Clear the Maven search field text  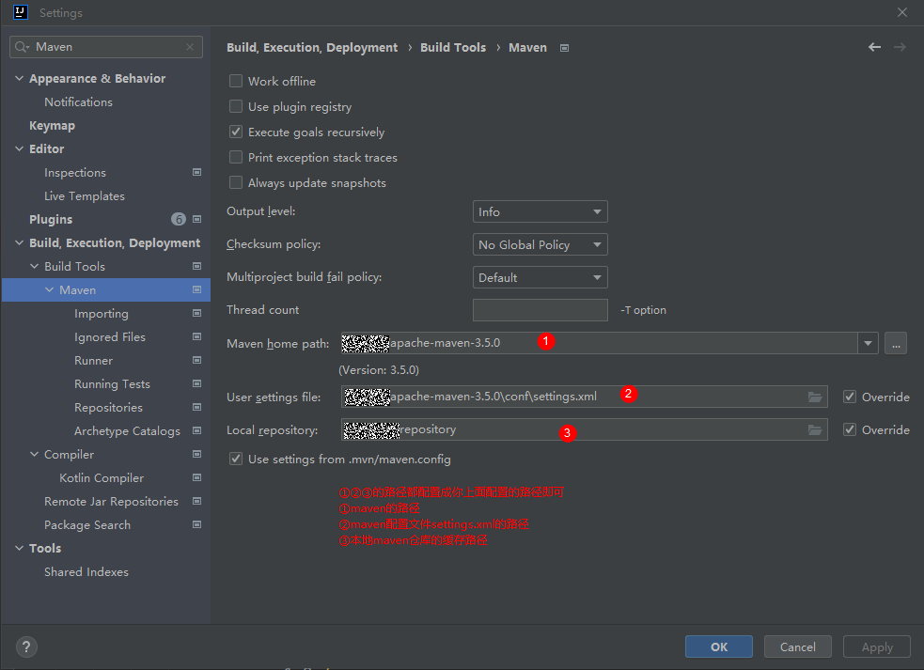point(190,47)
